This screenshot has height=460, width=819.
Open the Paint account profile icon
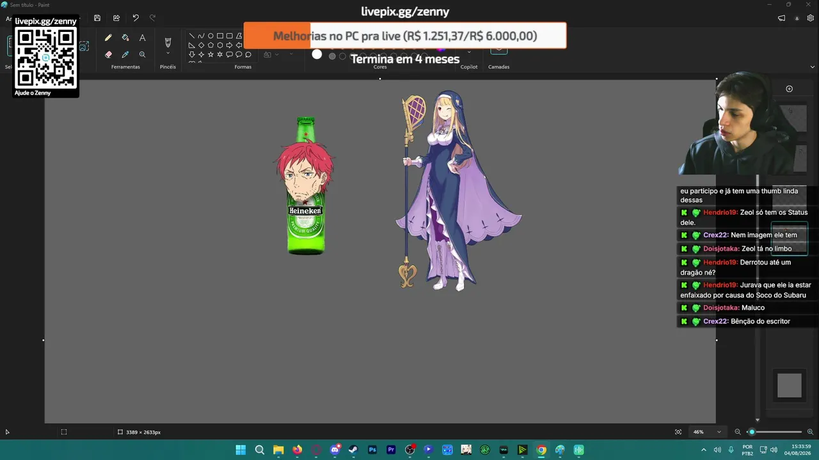coord(797,19)
